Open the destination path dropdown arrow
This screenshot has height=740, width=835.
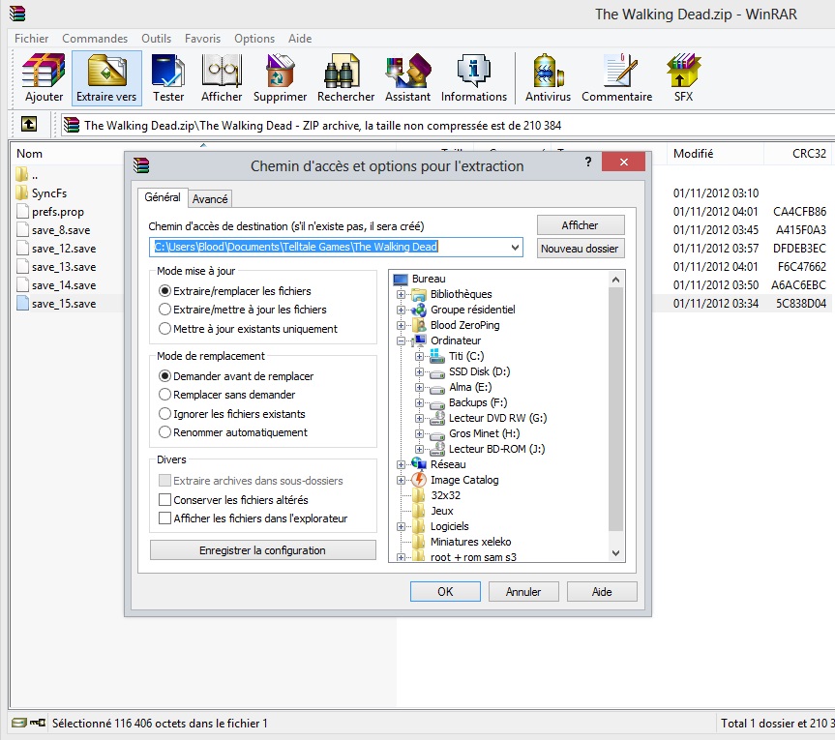click(x=515, y=247)
